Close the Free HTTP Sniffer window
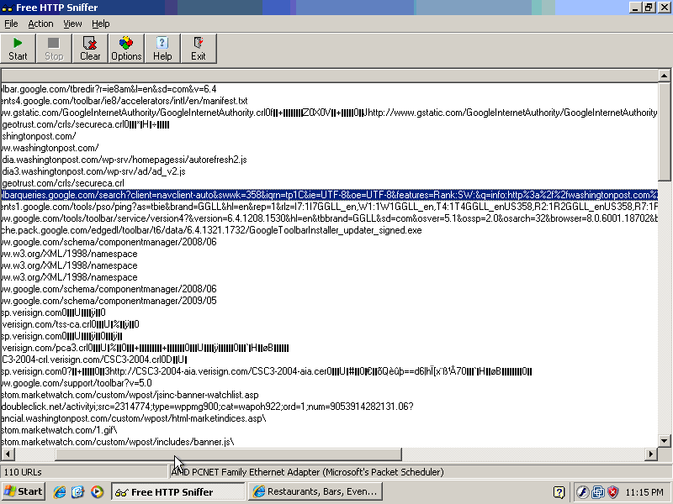Screen dimensions: 673x504 point(664,8)
